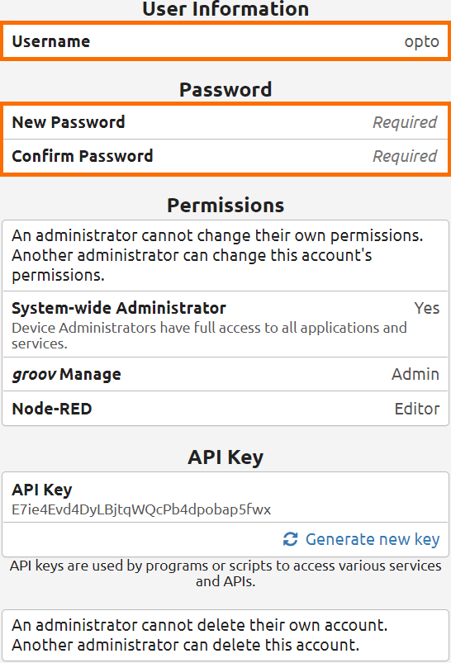Click the groov Manage permission row

click(x=225, y=374)
